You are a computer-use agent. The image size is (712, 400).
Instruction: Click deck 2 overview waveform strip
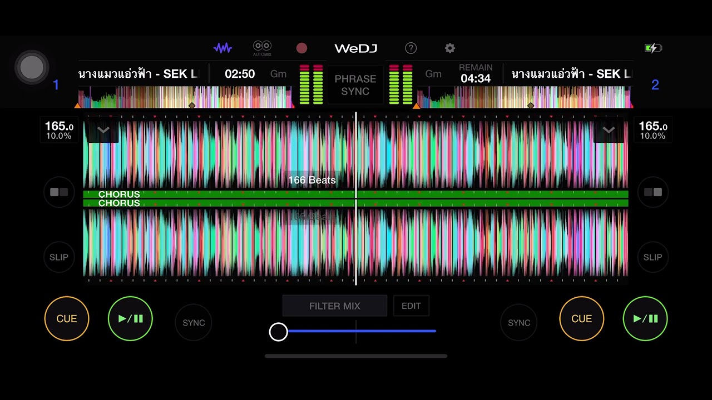click(x=525, y=97)
